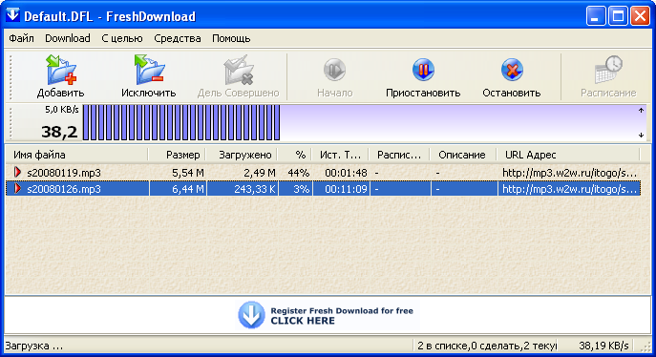Click remaining time 00:11:09
This screenshot has width=656, height=357.
[x=346, y=189]
